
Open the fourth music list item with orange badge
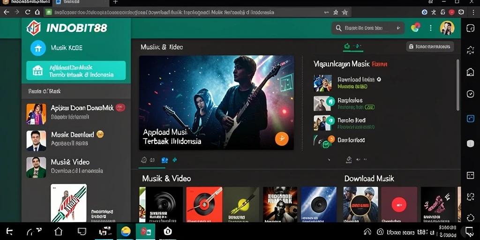pos(340,141)
